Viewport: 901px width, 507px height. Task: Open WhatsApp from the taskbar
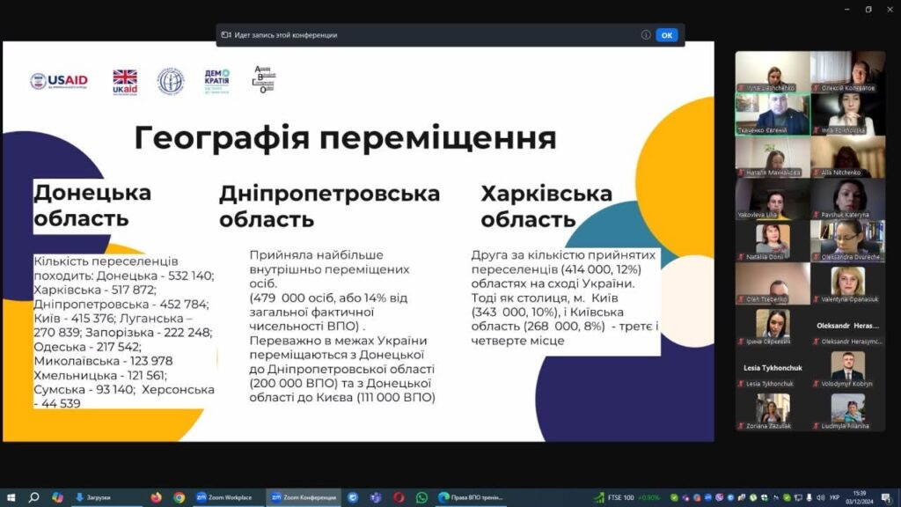(421, 497)
